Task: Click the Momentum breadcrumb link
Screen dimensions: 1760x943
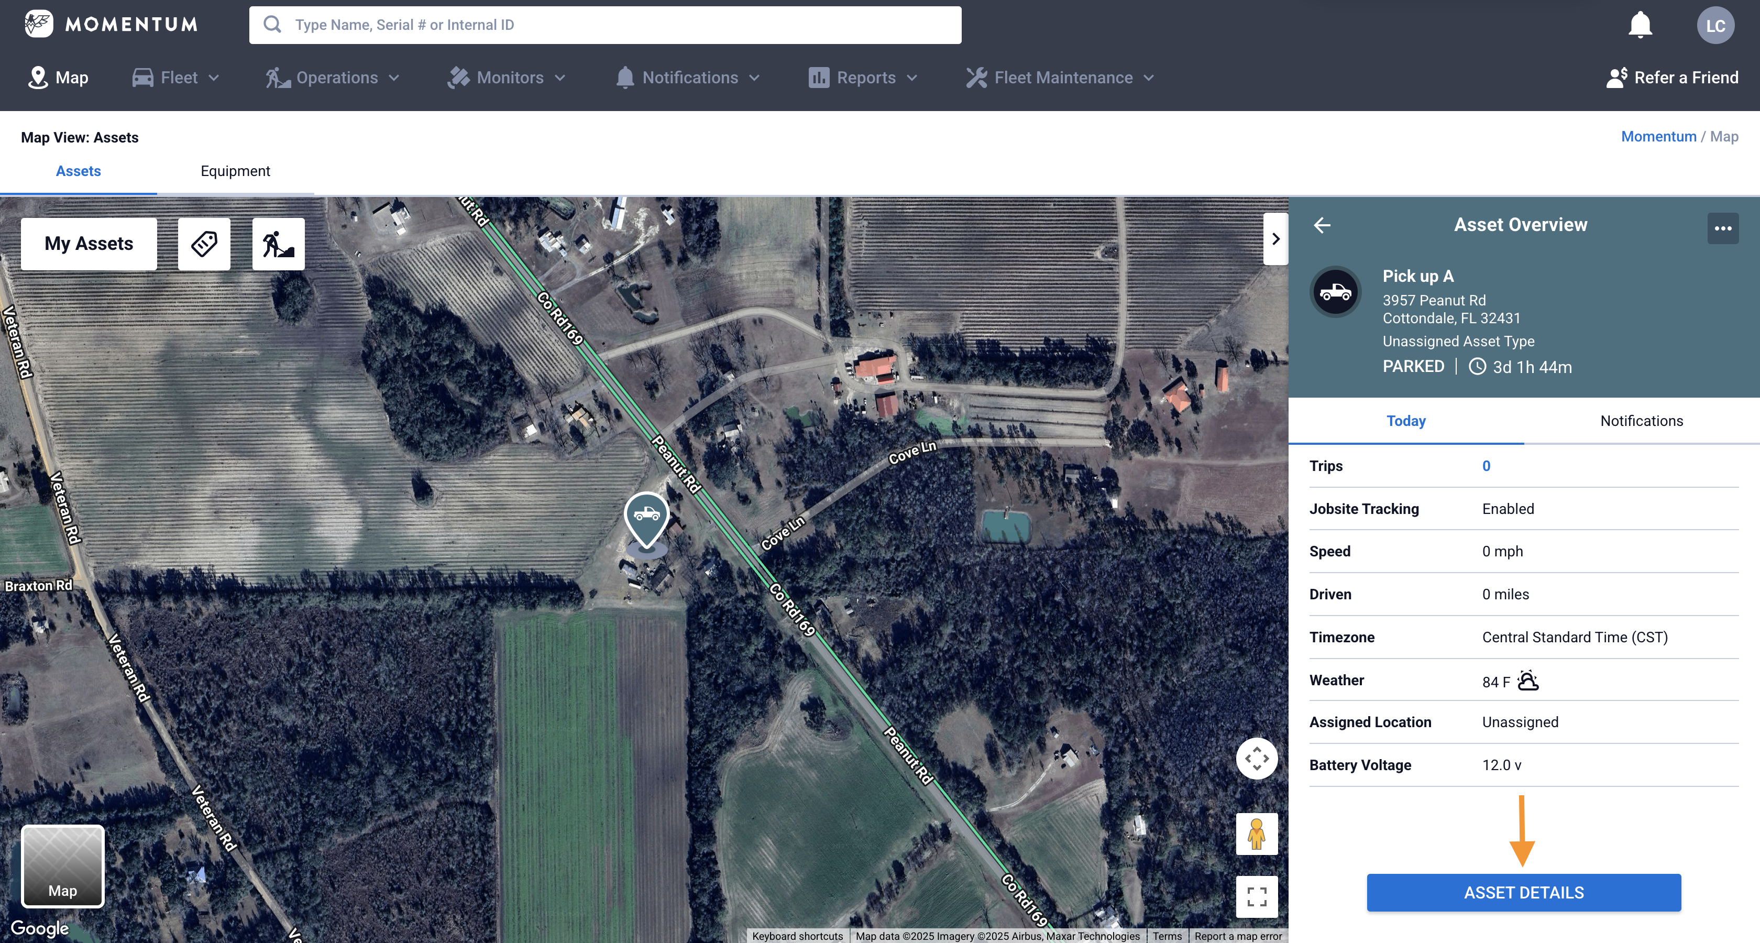Action: (1658, 137)
